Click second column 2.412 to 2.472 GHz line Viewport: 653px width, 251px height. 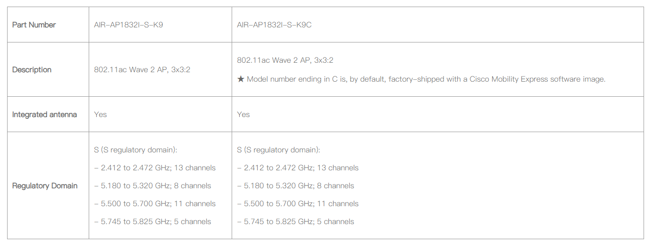point(298,168)
